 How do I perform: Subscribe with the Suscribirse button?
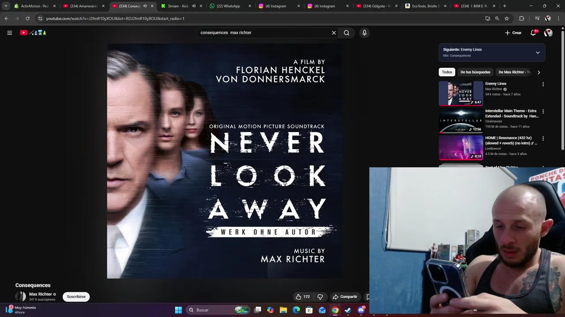[x=76, y=297]
